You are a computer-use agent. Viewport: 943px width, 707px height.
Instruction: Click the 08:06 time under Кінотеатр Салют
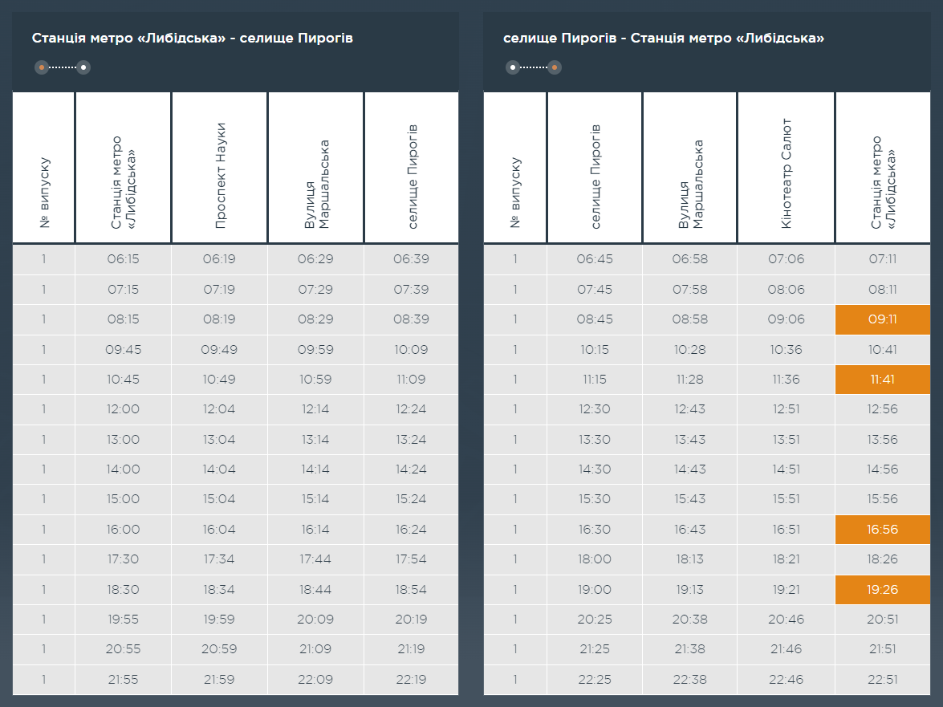coord(786,290)
